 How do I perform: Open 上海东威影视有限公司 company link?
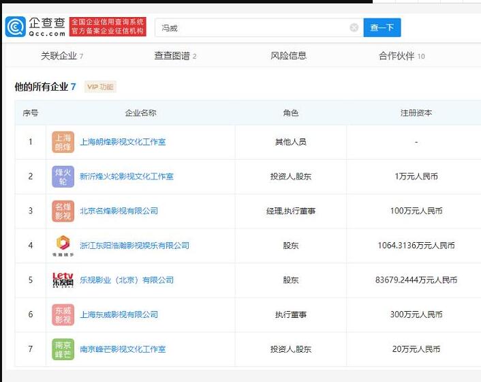pyautogui.click(x=119, y=314)
